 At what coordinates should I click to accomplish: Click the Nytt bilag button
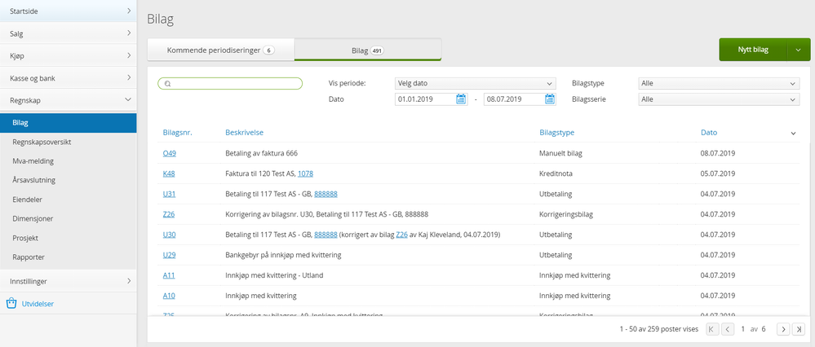pyautogui.click(x=753, y=50)
